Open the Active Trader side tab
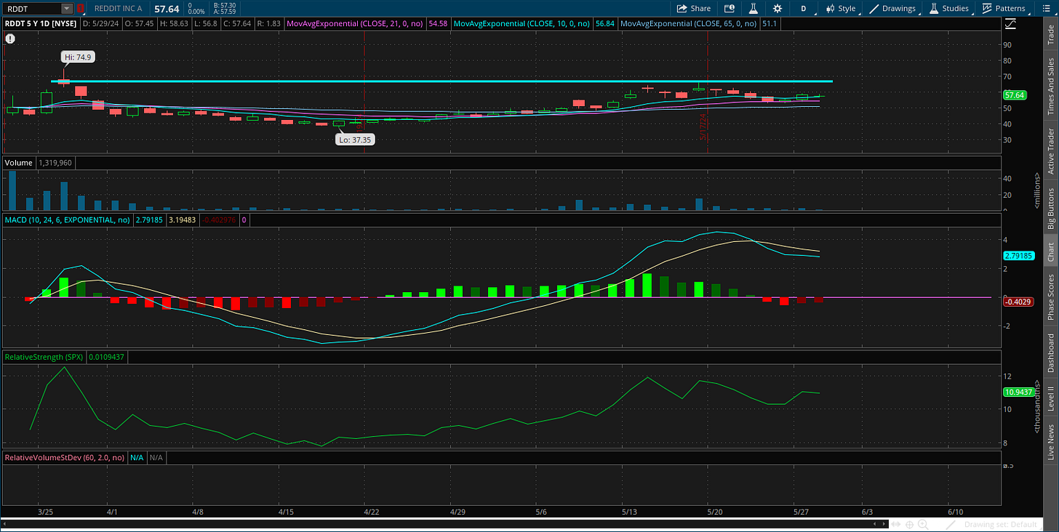1059x532 pixels. (1050, 151)
